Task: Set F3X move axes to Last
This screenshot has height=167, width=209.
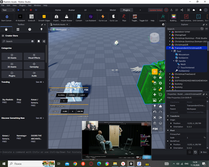Action: click(x=82, y=95)
